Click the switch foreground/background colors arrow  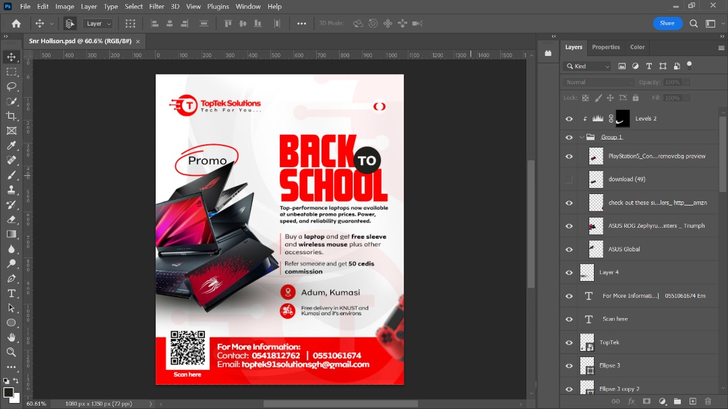point(16,381)
